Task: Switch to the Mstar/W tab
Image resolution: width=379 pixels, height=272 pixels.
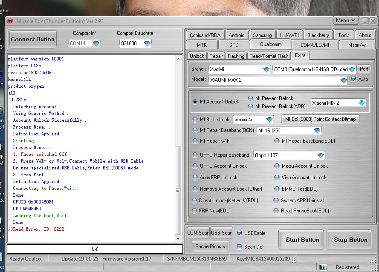Action: (357, 45)
